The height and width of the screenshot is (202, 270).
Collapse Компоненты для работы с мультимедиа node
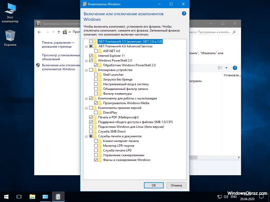(86, 99)
